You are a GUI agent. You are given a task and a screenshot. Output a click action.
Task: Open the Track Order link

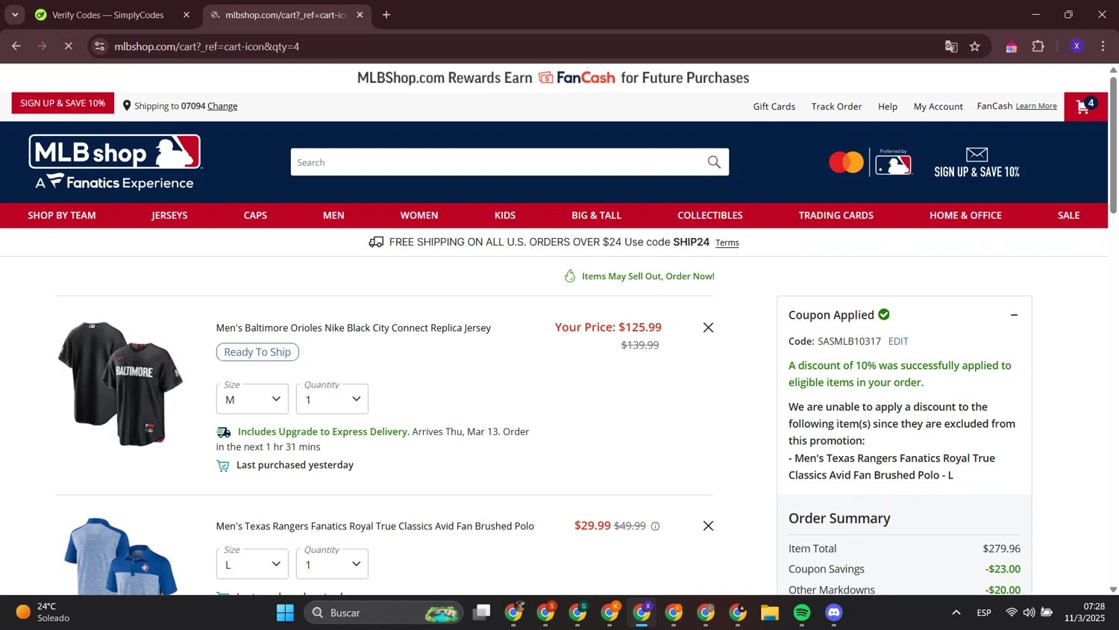836,107
